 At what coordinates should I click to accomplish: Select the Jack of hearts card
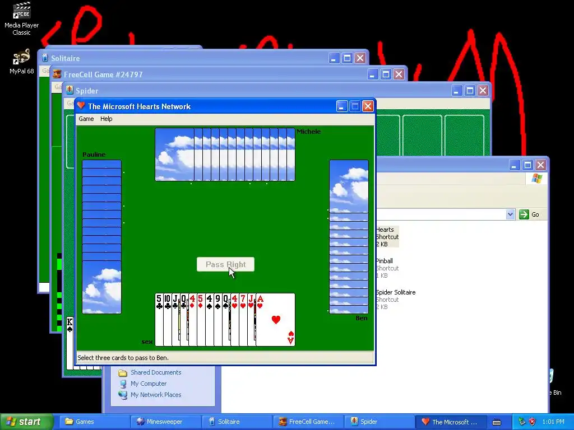coord(252,320)
